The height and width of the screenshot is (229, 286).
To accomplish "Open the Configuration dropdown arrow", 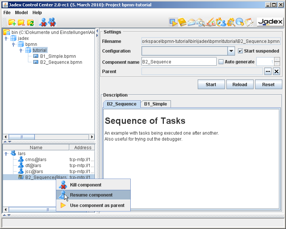I will click(x=231, y=51).
